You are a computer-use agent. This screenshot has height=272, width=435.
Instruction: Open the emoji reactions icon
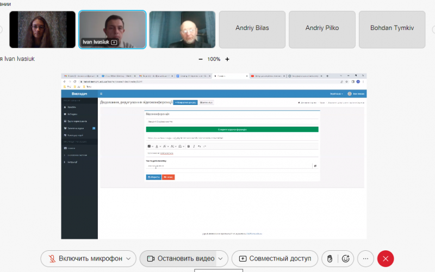pyautogui.click(x=345, y=259)
